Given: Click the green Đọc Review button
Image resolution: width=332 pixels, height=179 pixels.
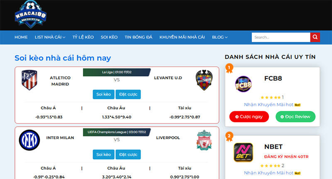Looking at the screenshot, I should coord(295,117).
